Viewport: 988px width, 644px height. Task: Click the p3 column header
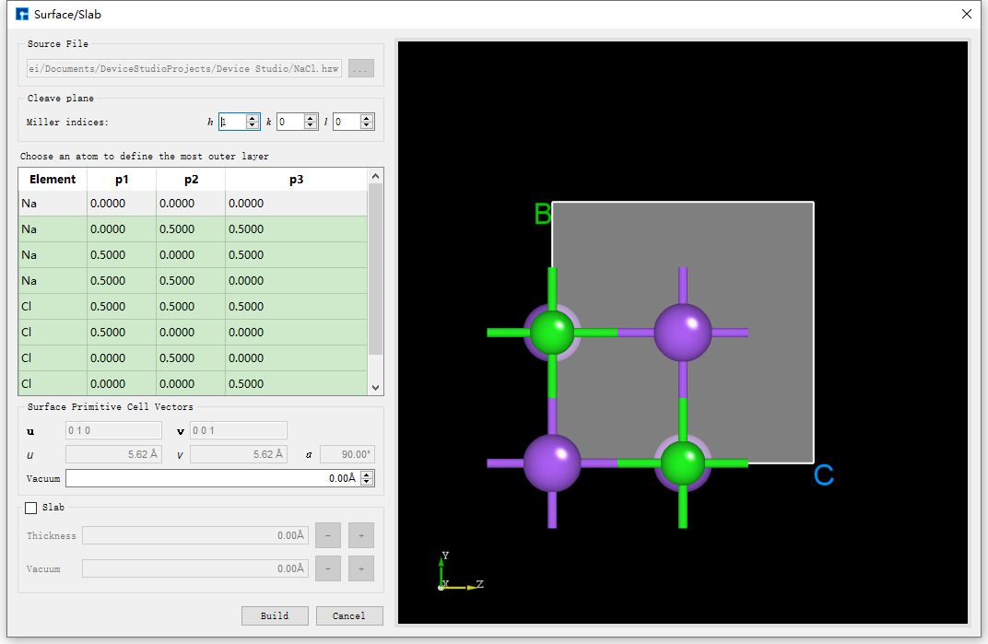click(296, 180)
